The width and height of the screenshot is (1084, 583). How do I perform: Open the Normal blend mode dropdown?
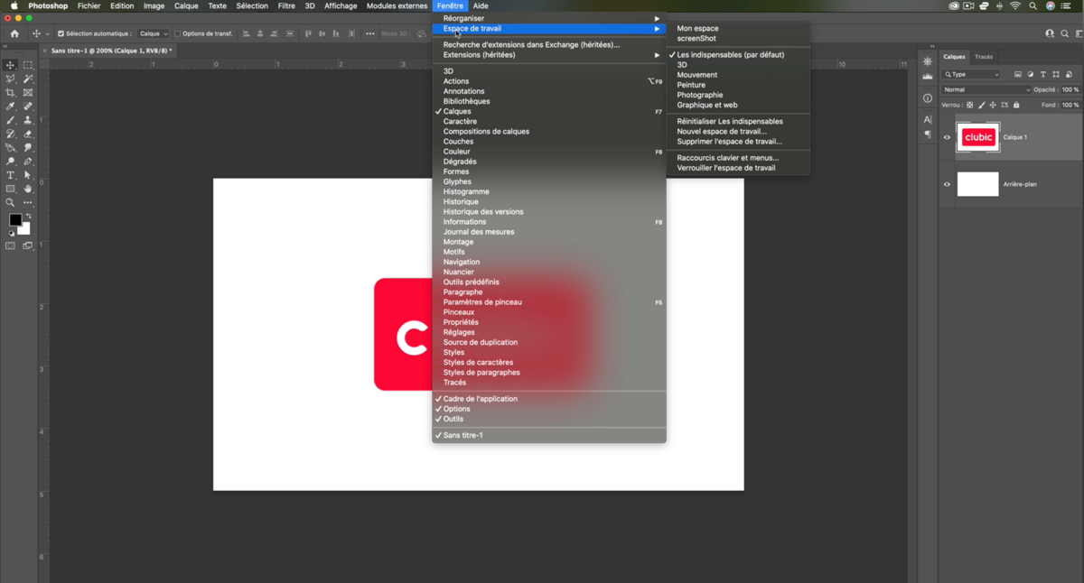tap(986, 89)
